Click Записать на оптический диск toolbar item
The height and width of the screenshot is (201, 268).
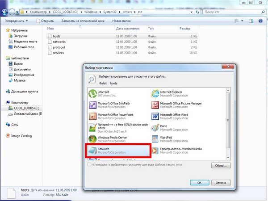[84, 21]
